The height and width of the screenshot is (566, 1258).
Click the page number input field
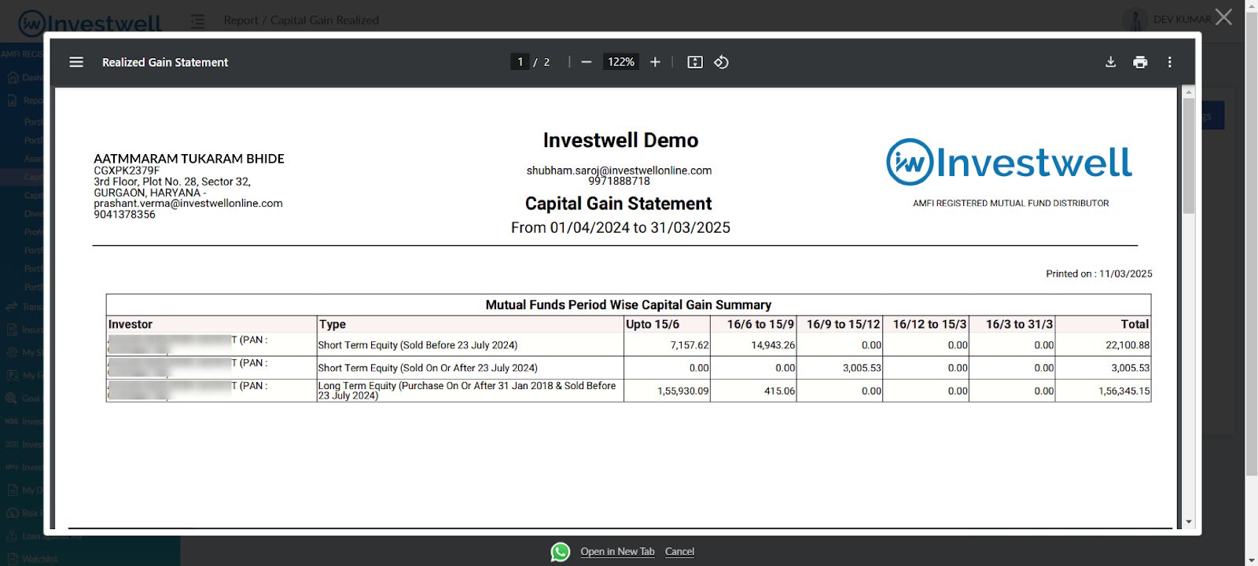tap(520, 62)
